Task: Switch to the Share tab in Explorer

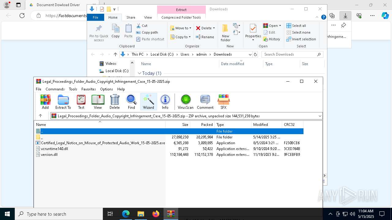Action: click(131, 17)
